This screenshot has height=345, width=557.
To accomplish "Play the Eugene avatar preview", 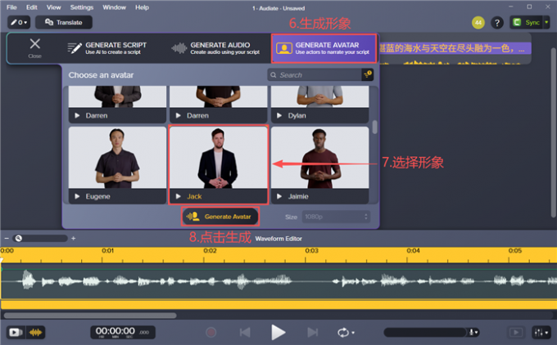I will tap(77, 196).
